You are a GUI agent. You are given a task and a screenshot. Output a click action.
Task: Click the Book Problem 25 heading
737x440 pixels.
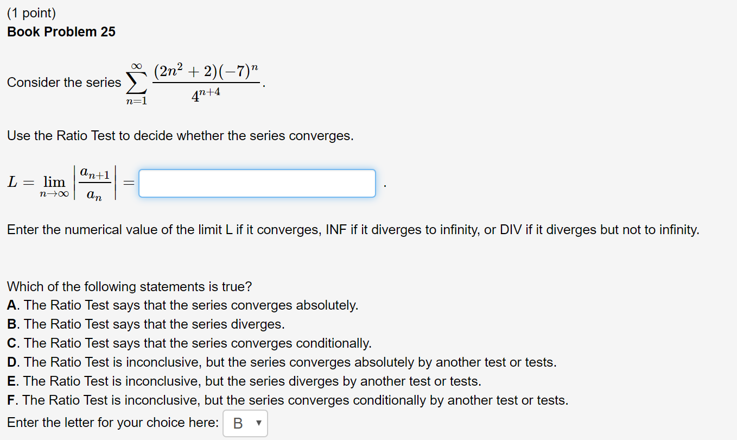(x=60, y=32)
